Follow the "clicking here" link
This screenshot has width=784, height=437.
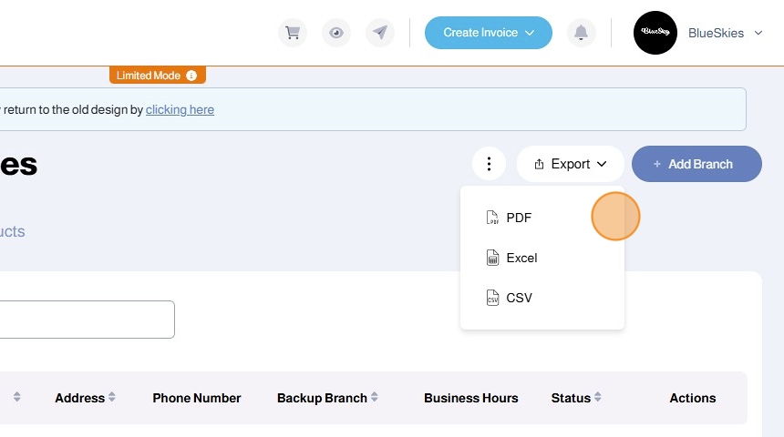[x=180, y=109]
